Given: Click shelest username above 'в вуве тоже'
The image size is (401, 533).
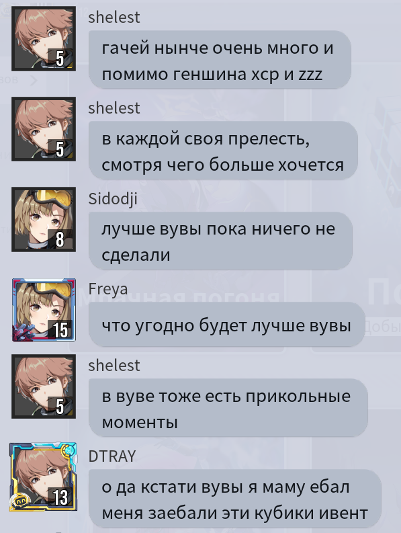Looking at the screenshot, I should [x=114, y=366].
